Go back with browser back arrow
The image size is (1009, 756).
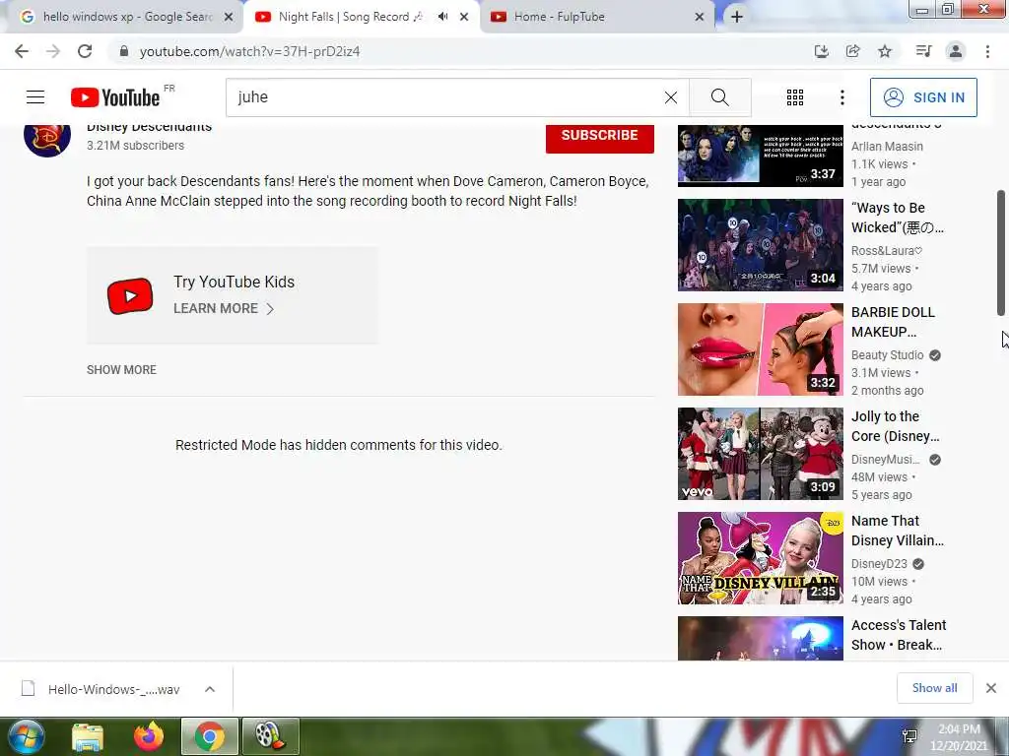(22, 51)
